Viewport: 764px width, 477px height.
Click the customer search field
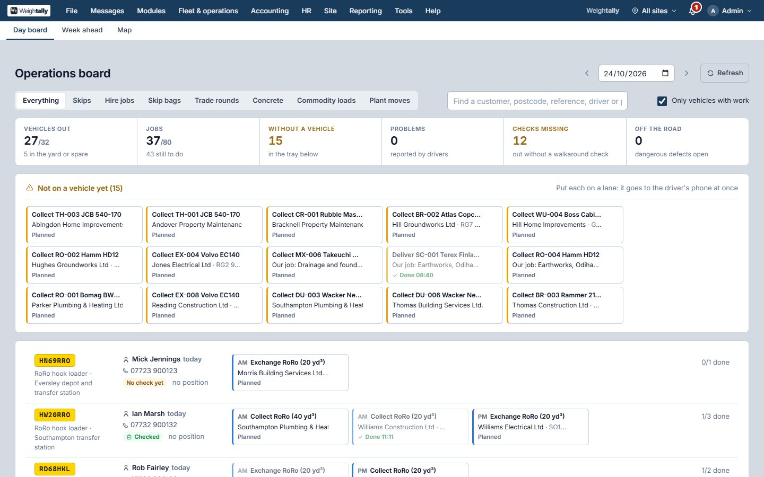[x=537, y=101]
